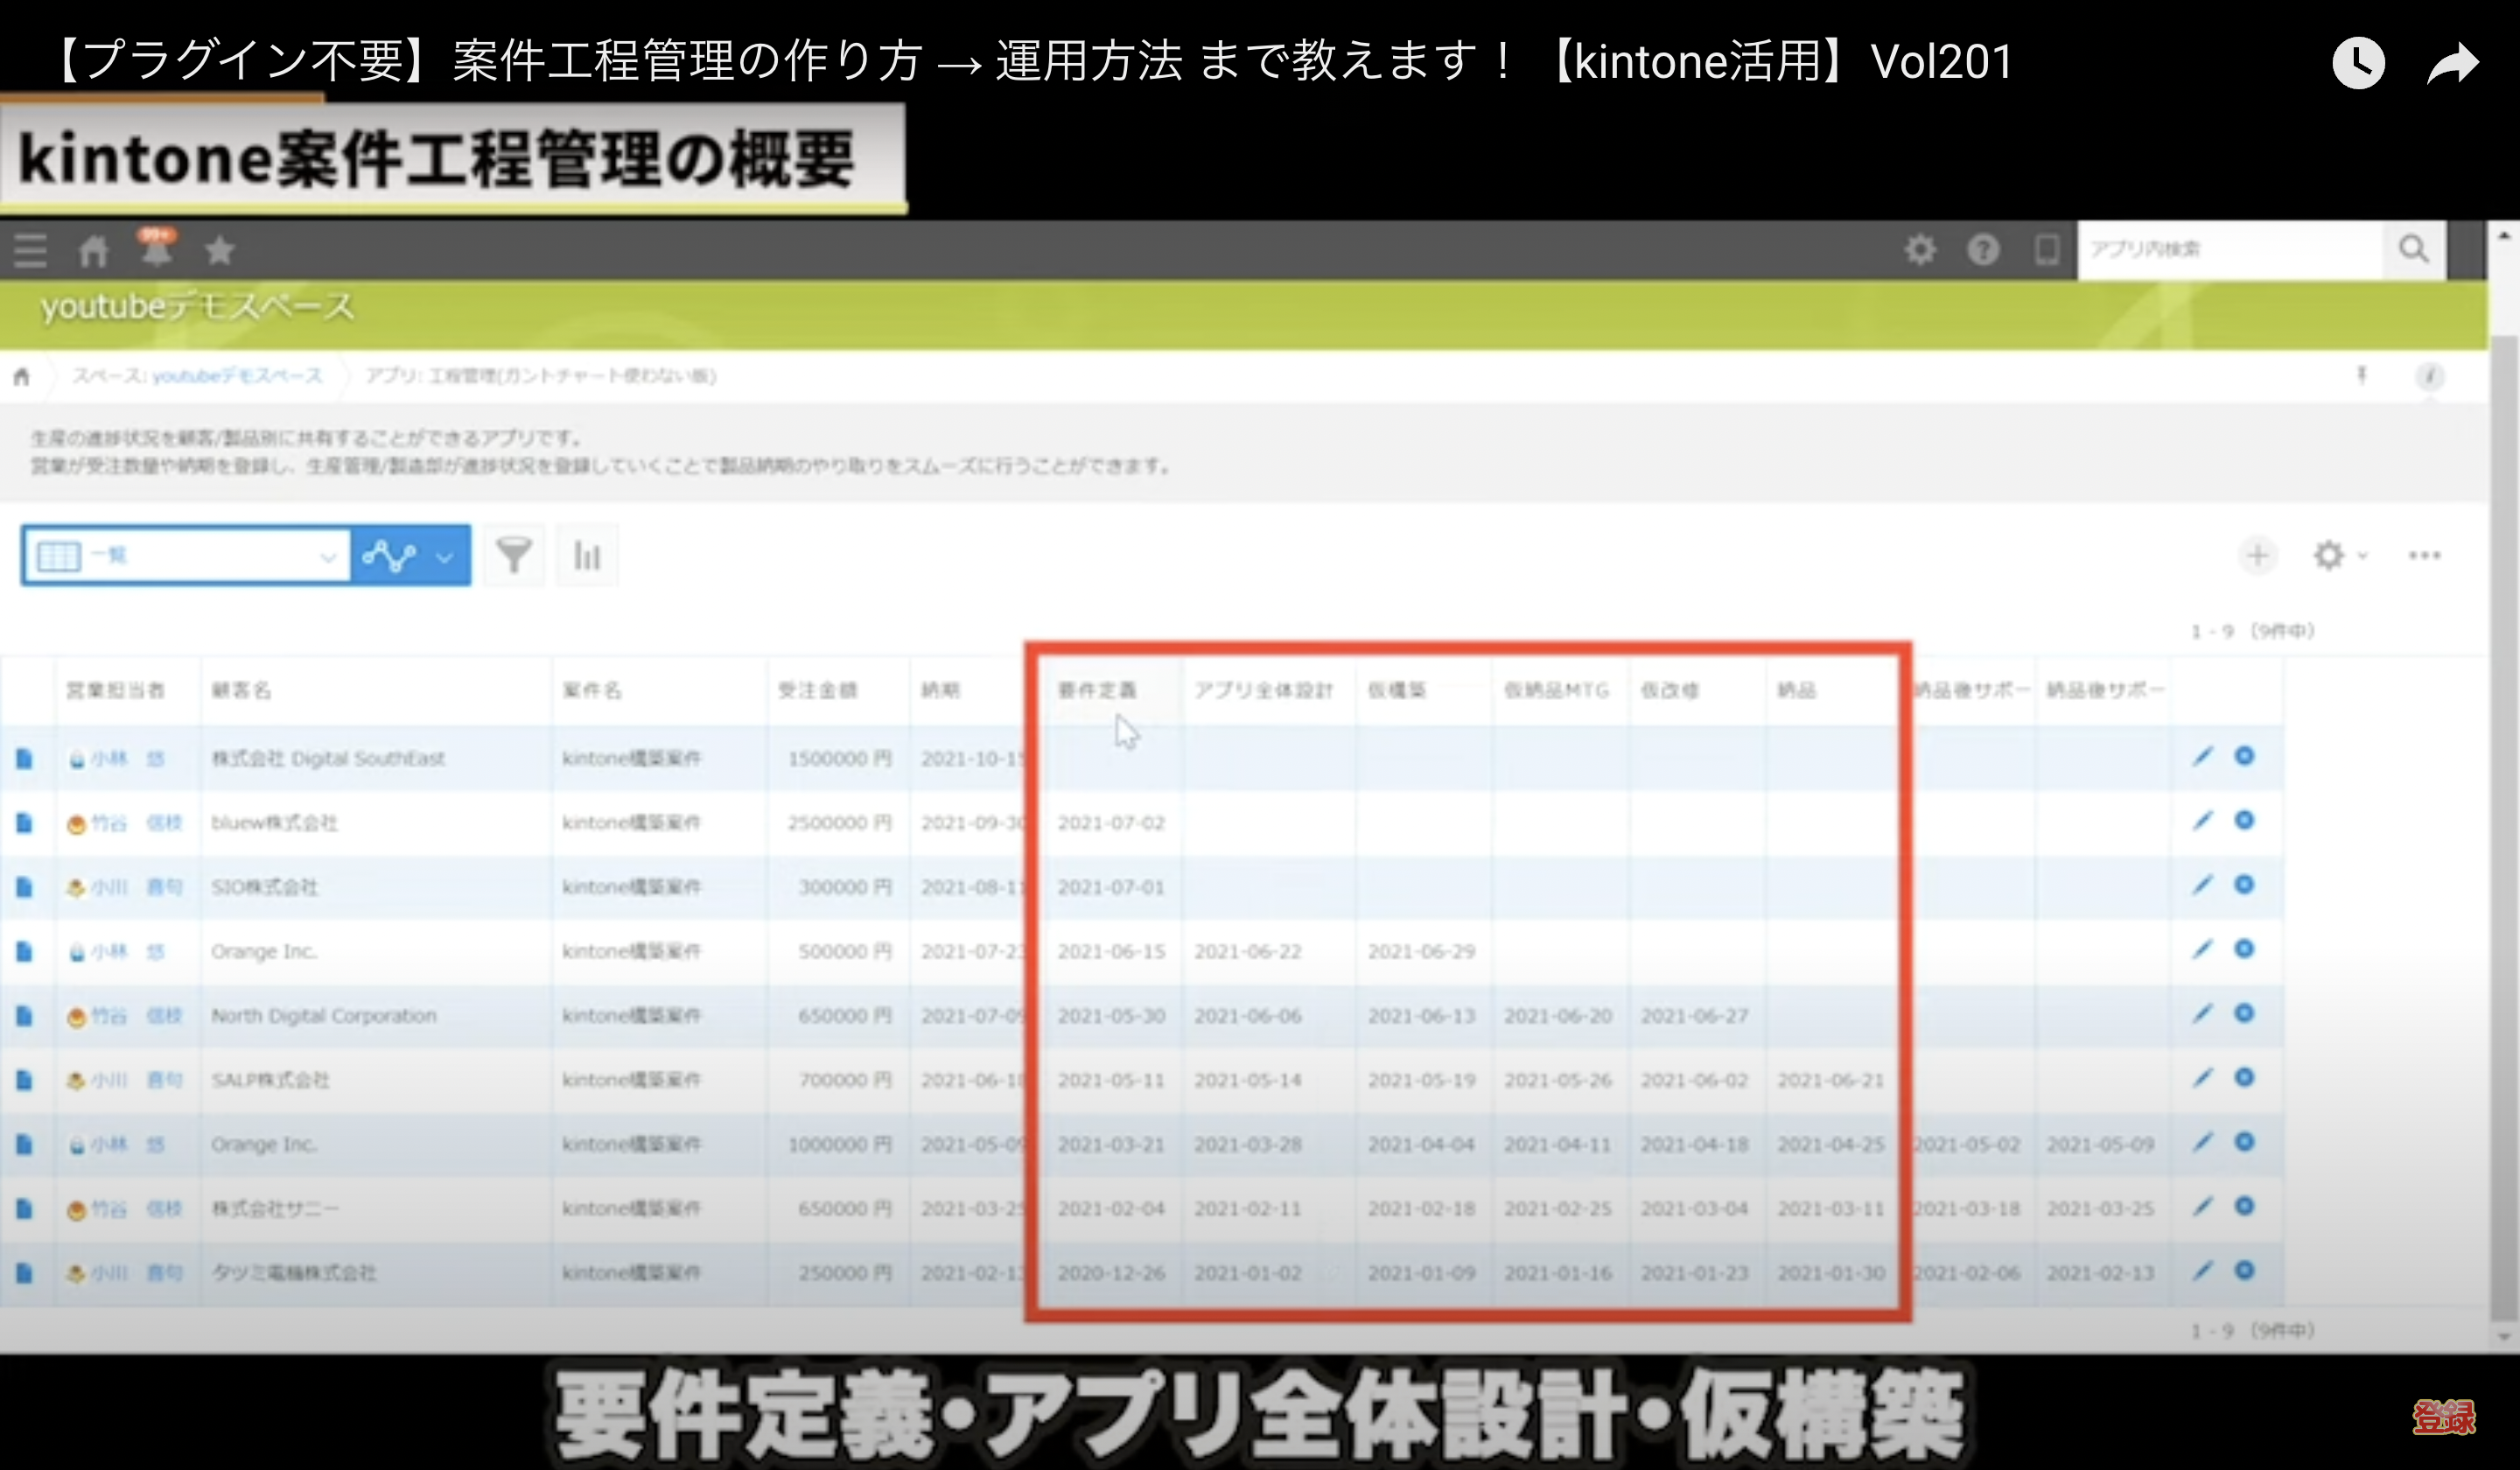Expand the graph button's dropdown arrow
This screenshot has height=1470, width=2520.
point(445,556)
